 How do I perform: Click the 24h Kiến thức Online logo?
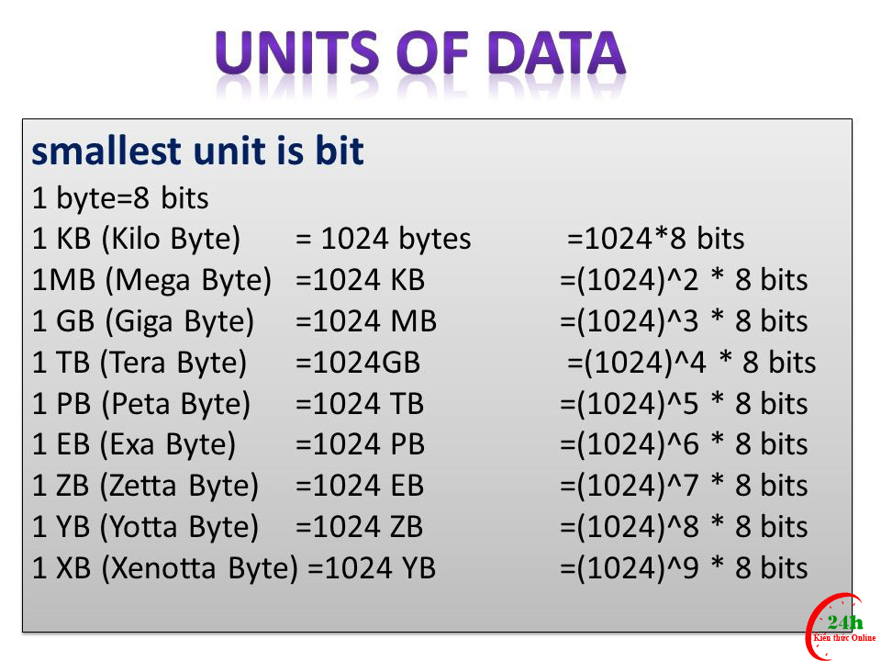[x=841, y=627]
